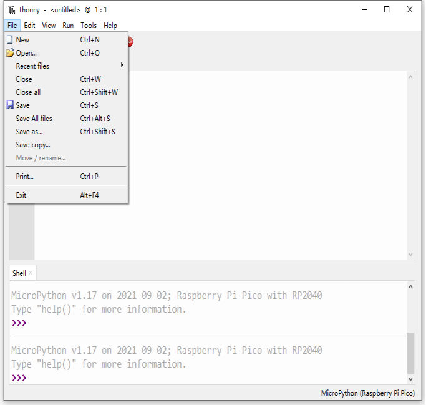
Task: Select Recent files menu entry
Action: (66, 66)
